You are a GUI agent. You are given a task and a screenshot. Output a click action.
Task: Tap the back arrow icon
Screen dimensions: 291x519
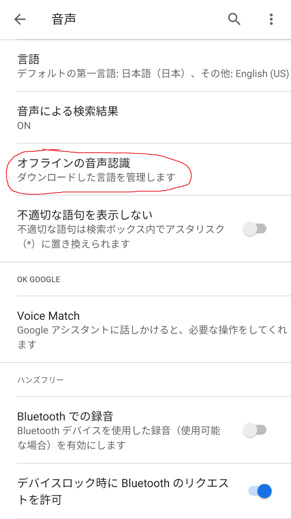(20, 19)
